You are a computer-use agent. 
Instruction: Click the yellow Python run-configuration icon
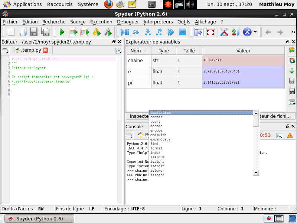pos(97,32)
